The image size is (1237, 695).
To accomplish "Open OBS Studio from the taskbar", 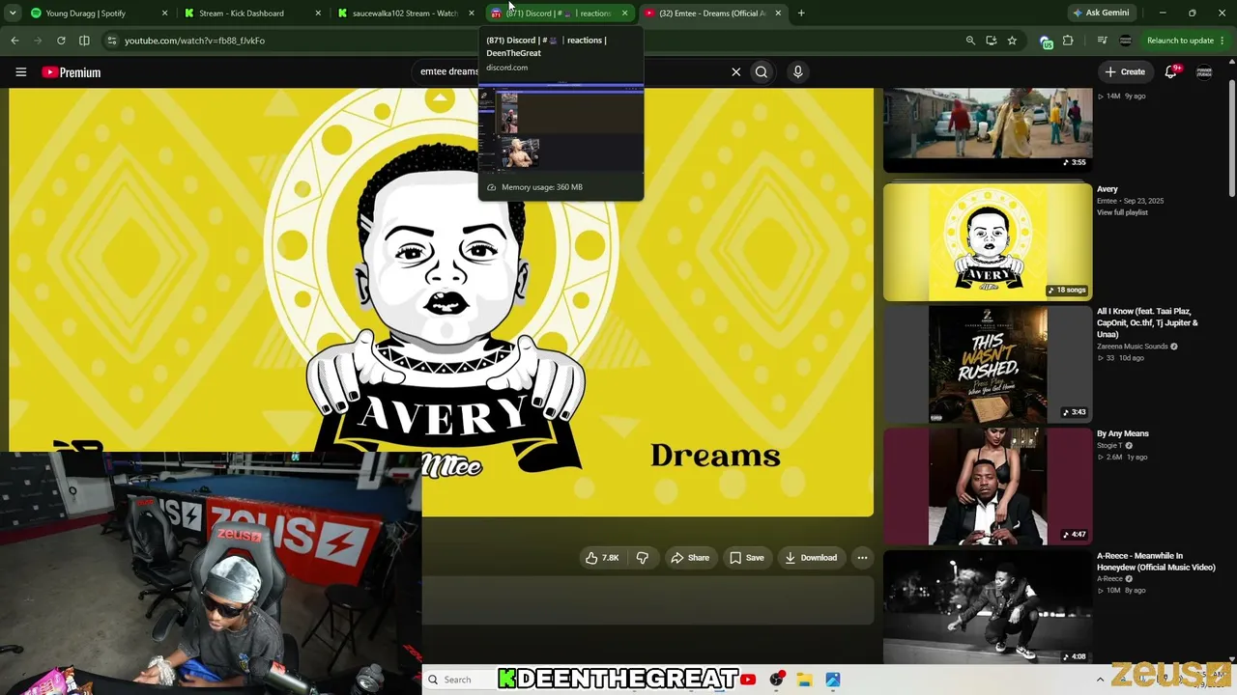I will click(776, 680).
